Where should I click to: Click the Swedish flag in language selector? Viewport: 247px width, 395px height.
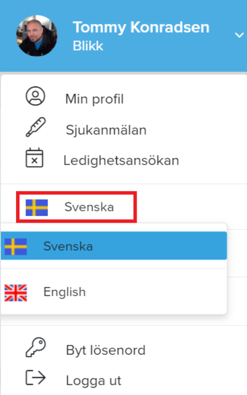[x=37, y=208]
